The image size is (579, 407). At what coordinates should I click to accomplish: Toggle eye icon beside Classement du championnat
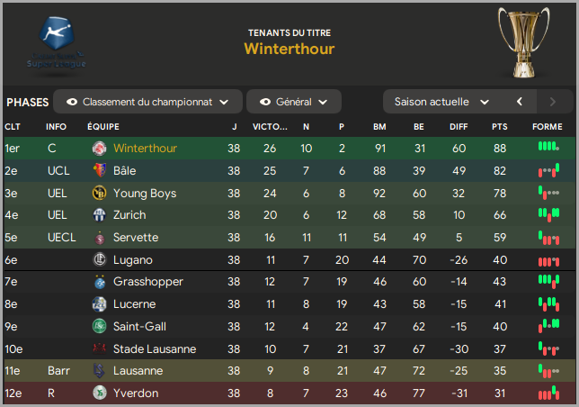pos(72,102)
